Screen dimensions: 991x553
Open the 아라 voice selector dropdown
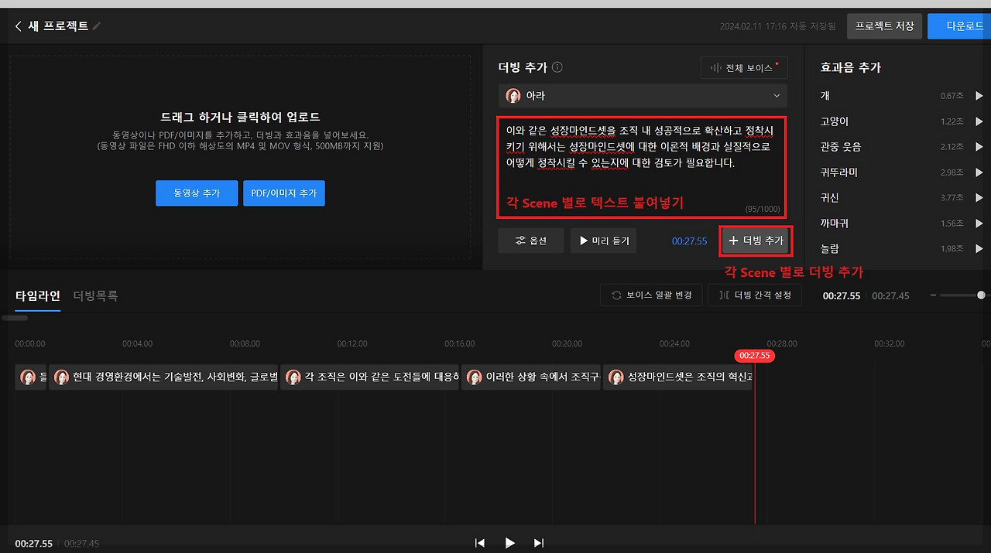coord(642,95)
